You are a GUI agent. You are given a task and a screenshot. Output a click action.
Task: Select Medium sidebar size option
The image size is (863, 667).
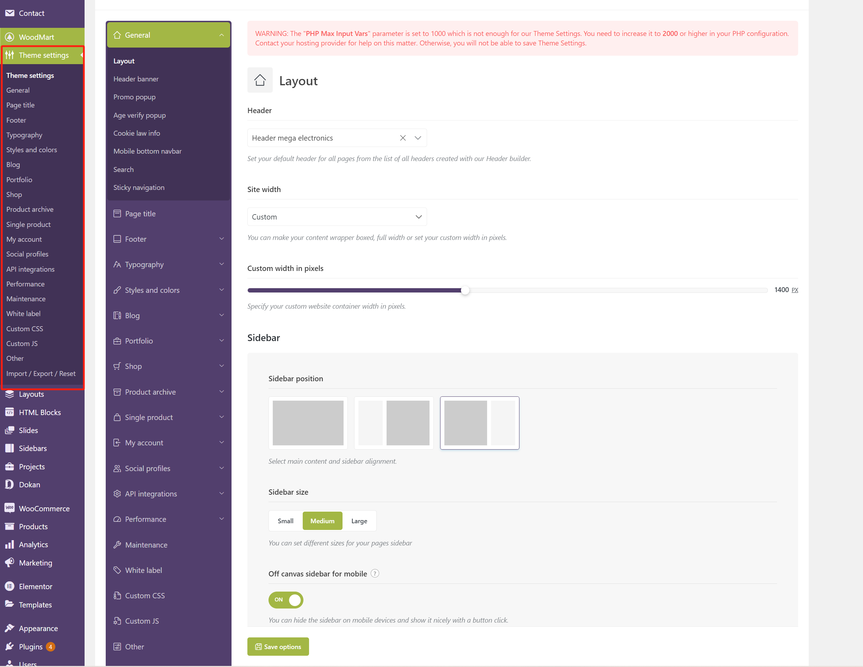(322, 520)
